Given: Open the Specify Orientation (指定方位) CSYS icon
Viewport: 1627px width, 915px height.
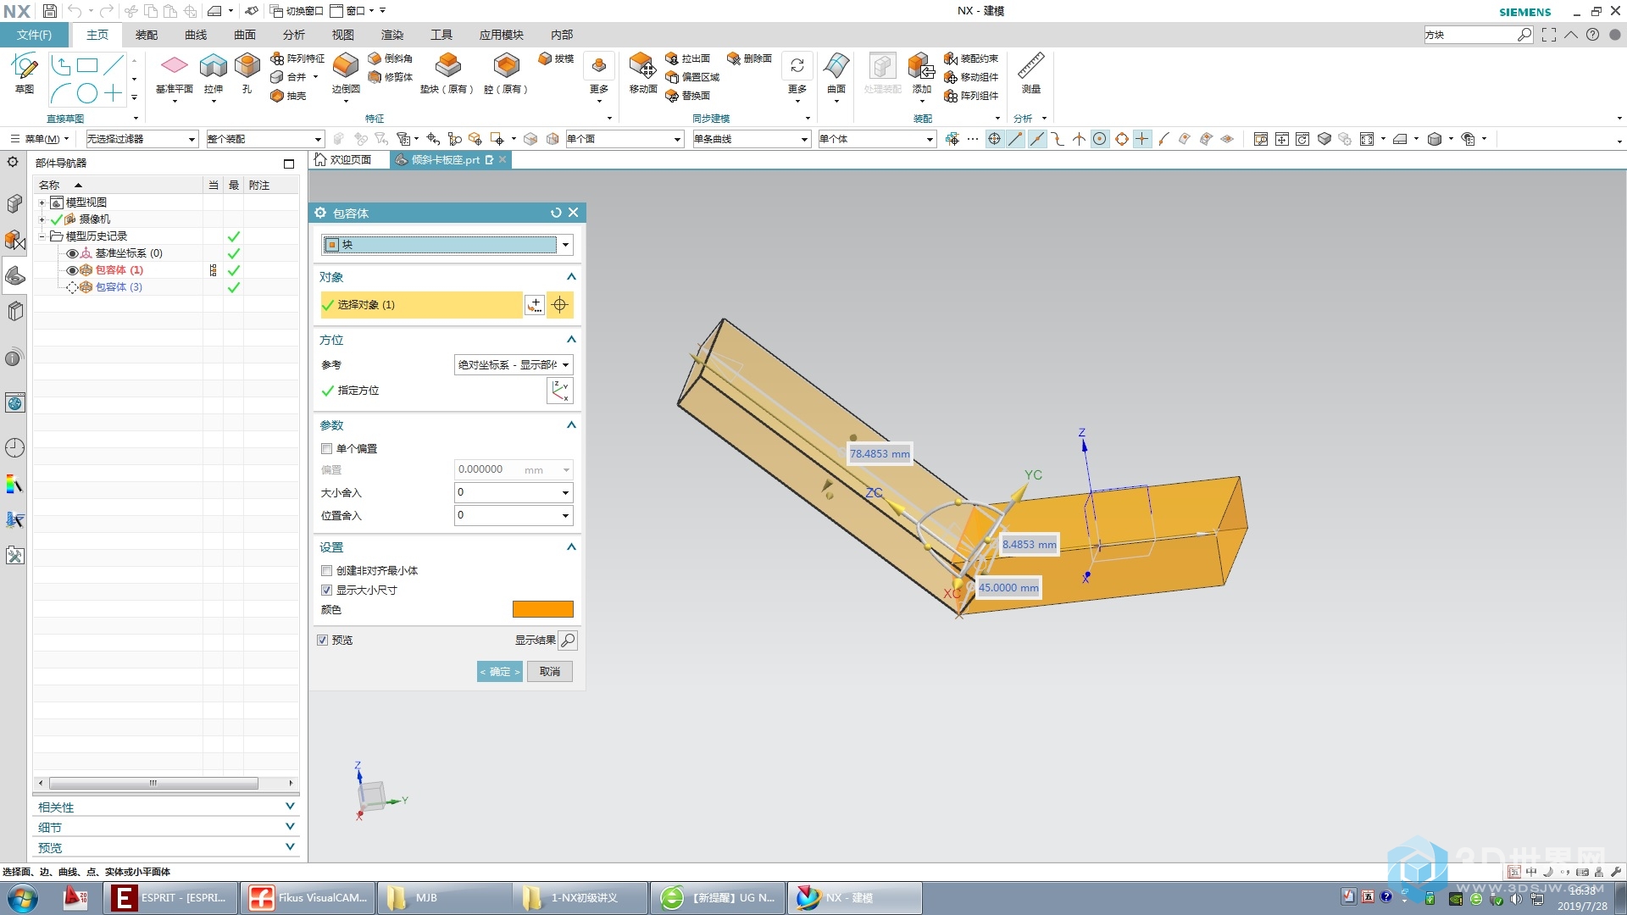Looking at the screenshot, I should click(560, 391).
